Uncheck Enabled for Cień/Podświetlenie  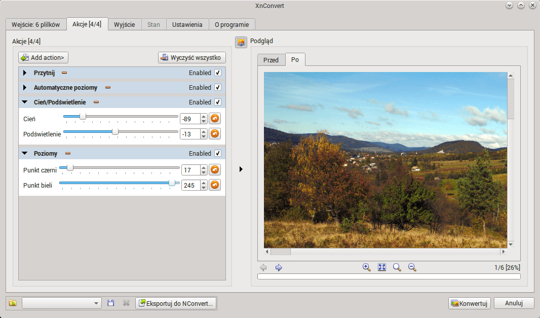point(218,102)
